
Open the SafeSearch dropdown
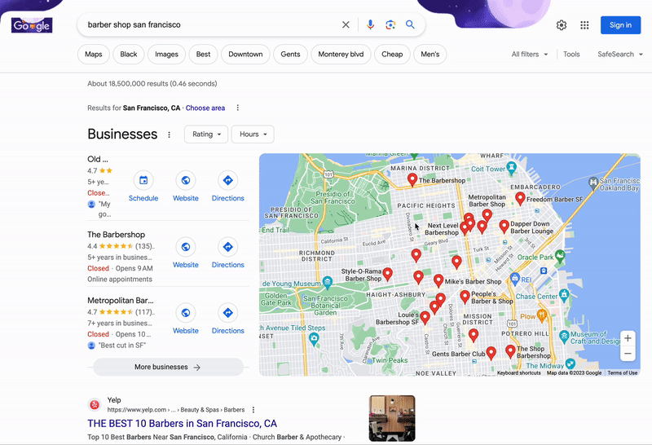pyautogui.click(x=619, y=55)
